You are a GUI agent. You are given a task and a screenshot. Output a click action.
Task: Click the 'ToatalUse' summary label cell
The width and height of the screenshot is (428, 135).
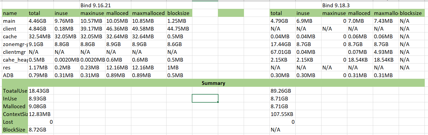pyautogui.click(x=15, y=91)
